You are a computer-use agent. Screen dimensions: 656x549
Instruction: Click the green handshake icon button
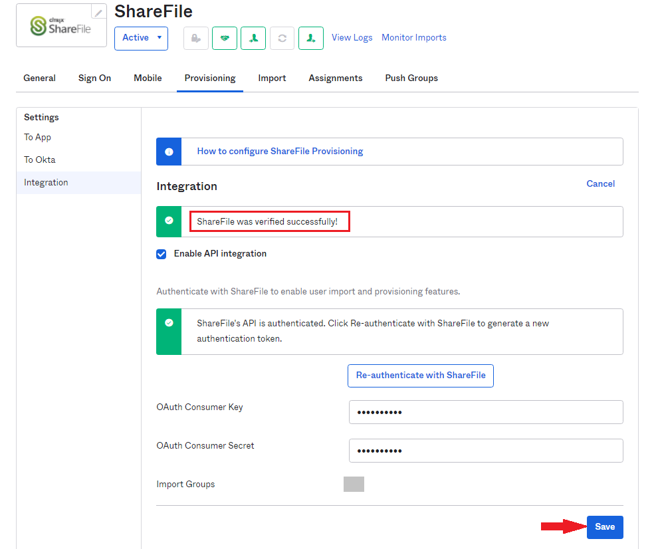click(225, 39)
